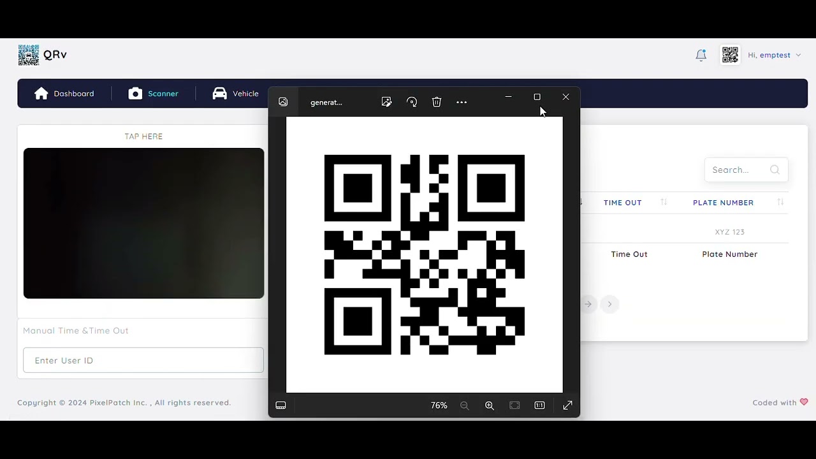816x459 pixels.
Task: Click the QRv logo in the header
Action: tap(42, 55)
